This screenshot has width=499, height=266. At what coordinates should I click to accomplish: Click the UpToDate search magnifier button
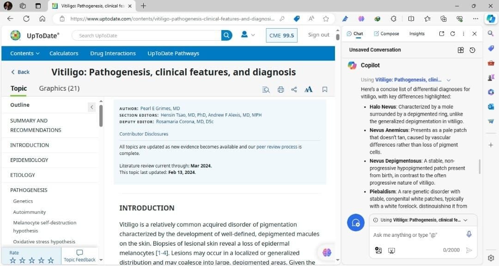226,35
